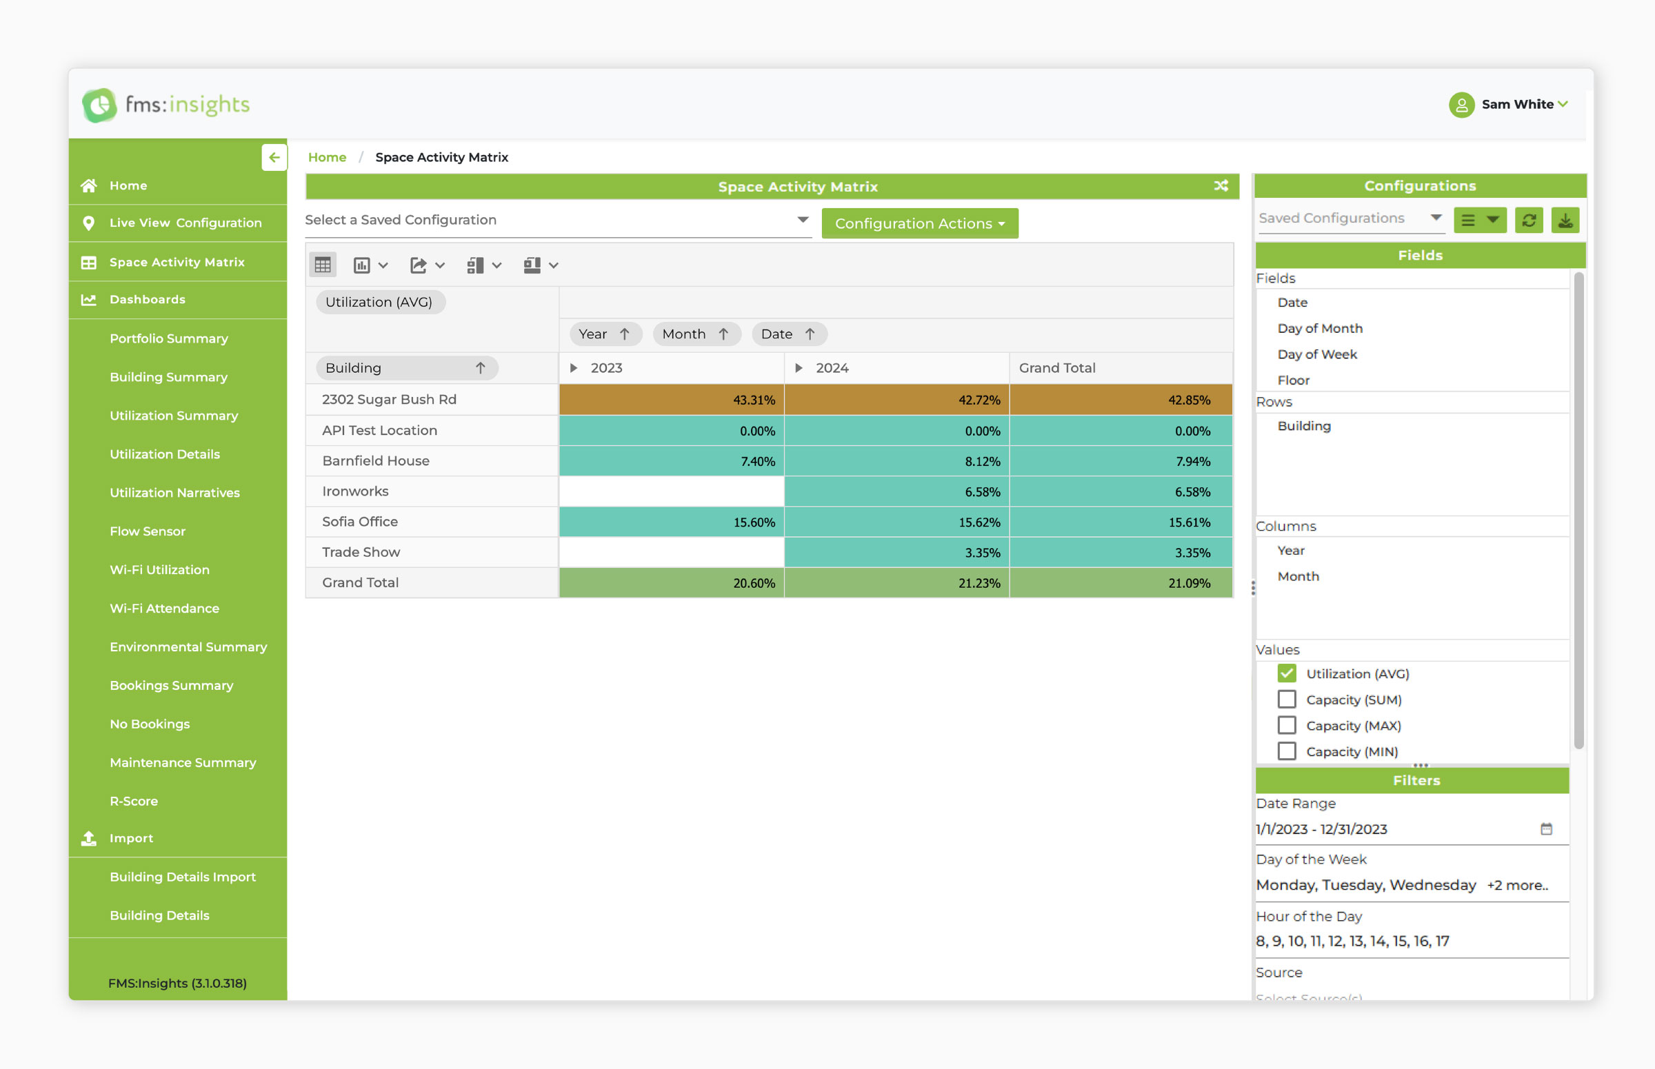Click the Live View Configuration pin icon

[x=89, y=223]
